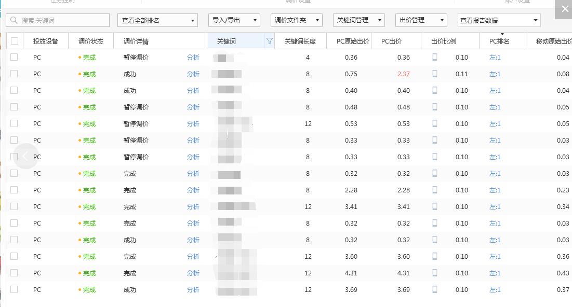Check the checkbox on the first keyword row

coord(15,57)
